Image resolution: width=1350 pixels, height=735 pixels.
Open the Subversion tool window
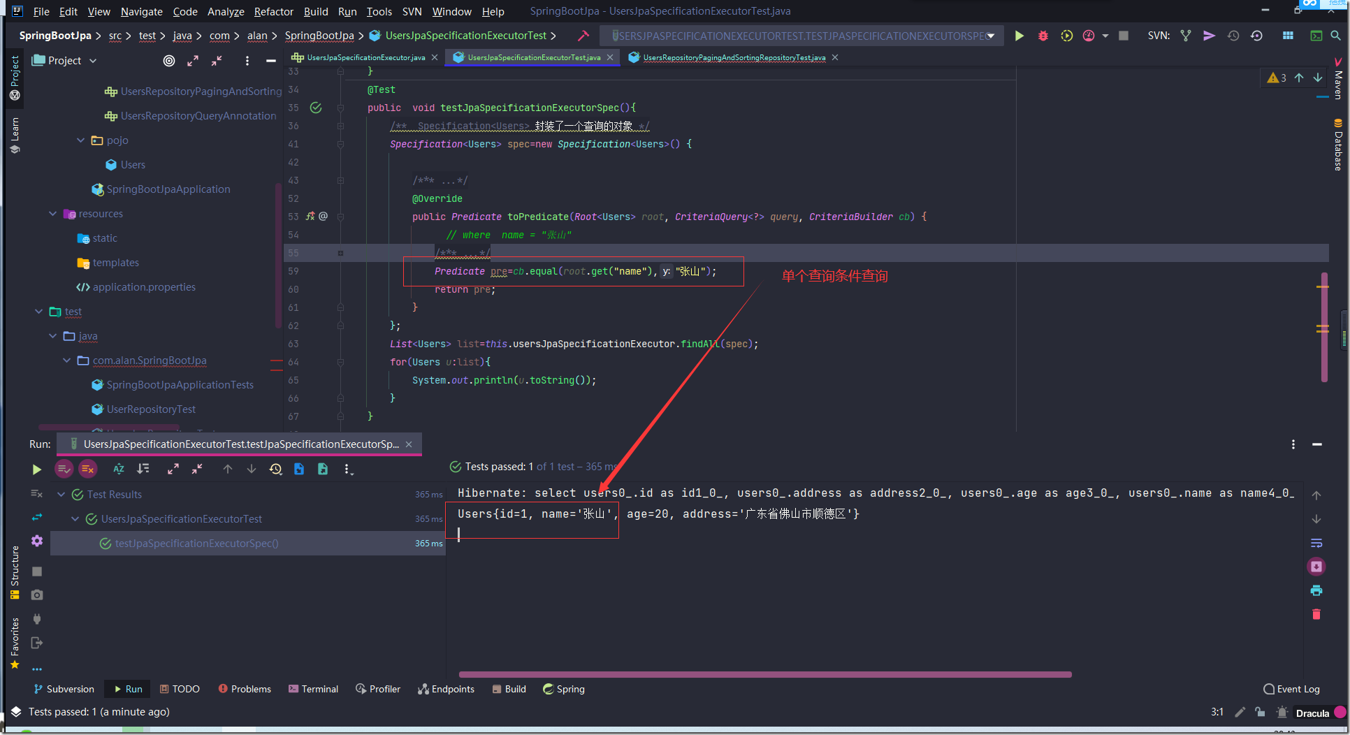pos(64,689)
